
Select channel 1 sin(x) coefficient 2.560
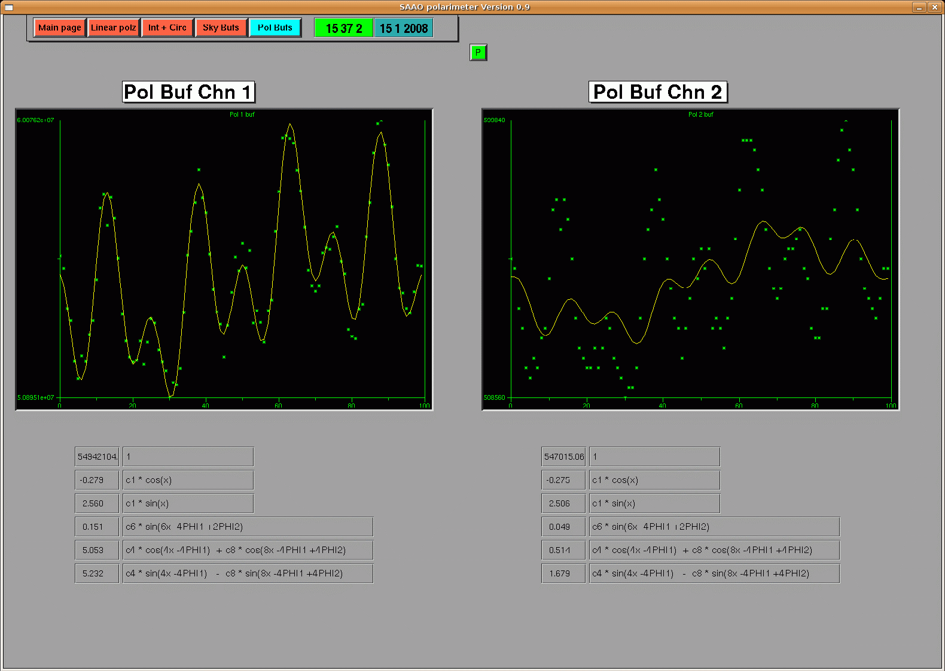[x=97, y=503]
